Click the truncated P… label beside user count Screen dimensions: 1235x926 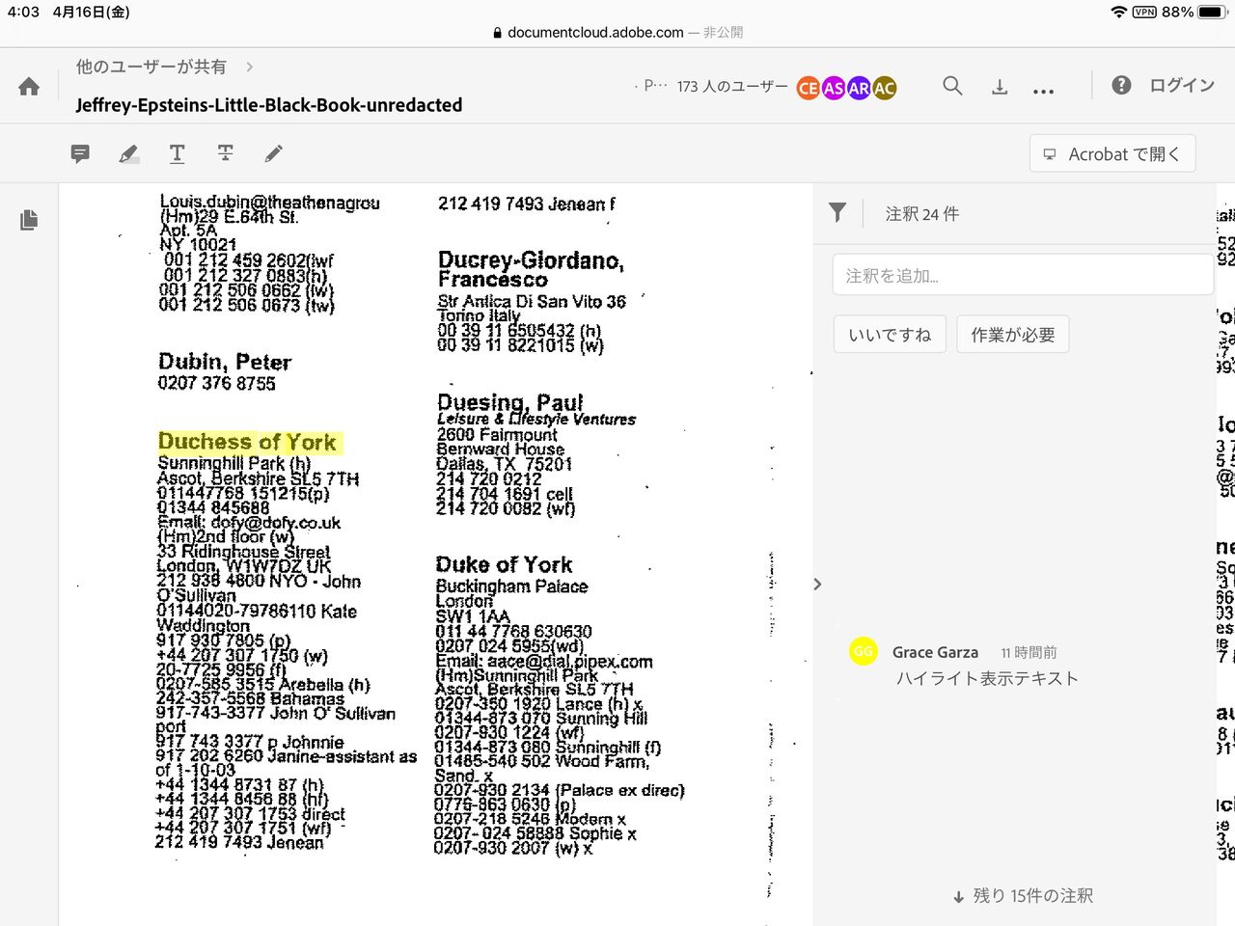[x=653, y=86]
